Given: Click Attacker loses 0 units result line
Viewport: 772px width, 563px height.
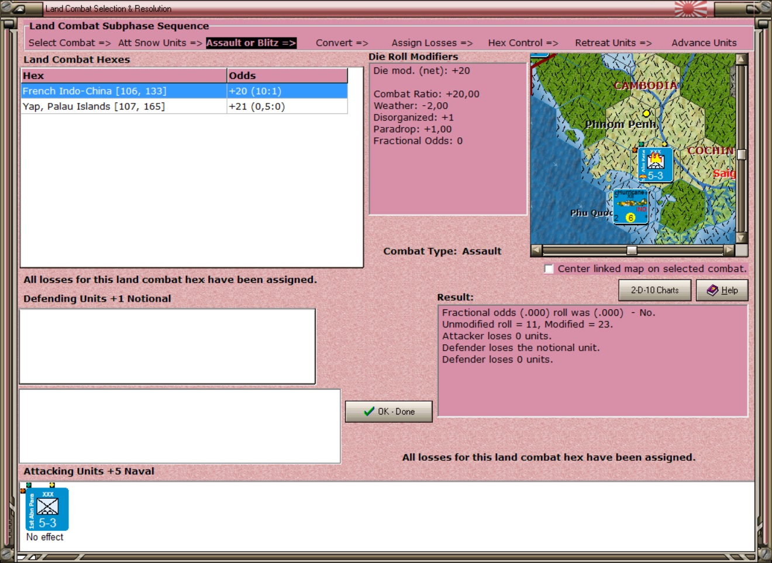Looking at the screenshot, I should tap(497, 336).
